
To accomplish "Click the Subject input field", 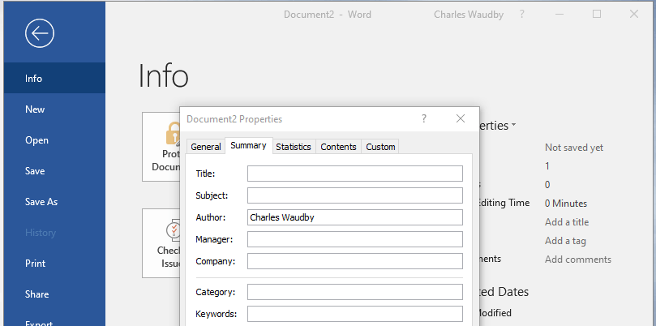I will pos(355,195).
